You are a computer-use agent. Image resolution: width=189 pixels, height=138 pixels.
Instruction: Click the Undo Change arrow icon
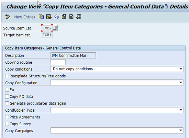pyautogui.click(x=56, y=17)
